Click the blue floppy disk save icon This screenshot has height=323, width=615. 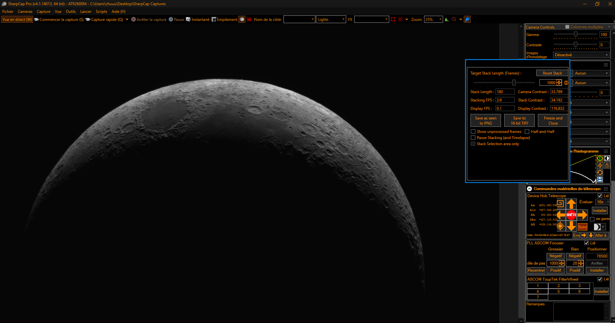(x=600, y=179)
